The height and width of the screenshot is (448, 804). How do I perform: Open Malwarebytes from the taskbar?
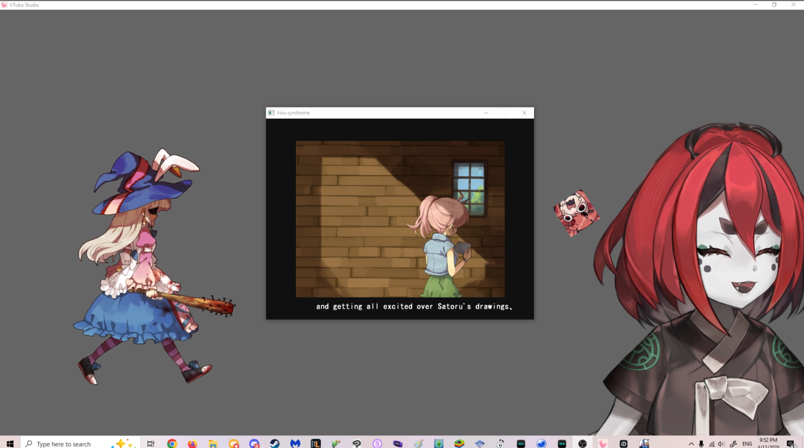(x=295, y=443)
